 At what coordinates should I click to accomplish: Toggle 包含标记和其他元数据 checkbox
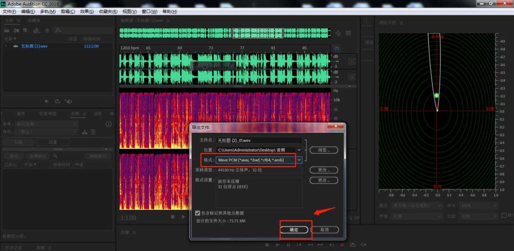(198, 213)
